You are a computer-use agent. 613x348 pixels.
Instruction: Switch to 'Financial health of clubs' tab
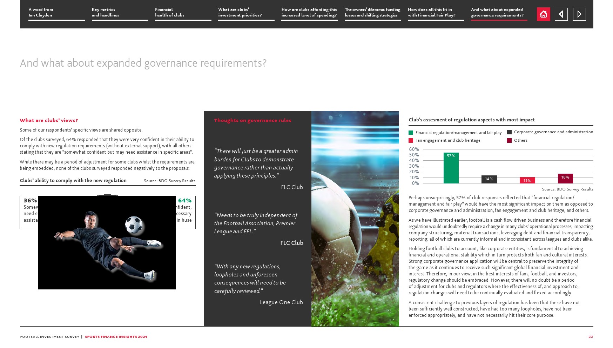(x=183, y=13)
